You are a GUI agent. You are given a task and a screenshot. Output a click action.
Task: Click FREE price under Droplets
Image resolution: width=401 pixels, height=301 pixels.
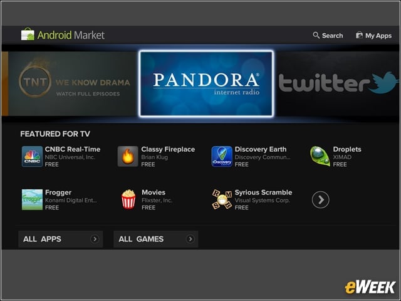coord(340,164)
